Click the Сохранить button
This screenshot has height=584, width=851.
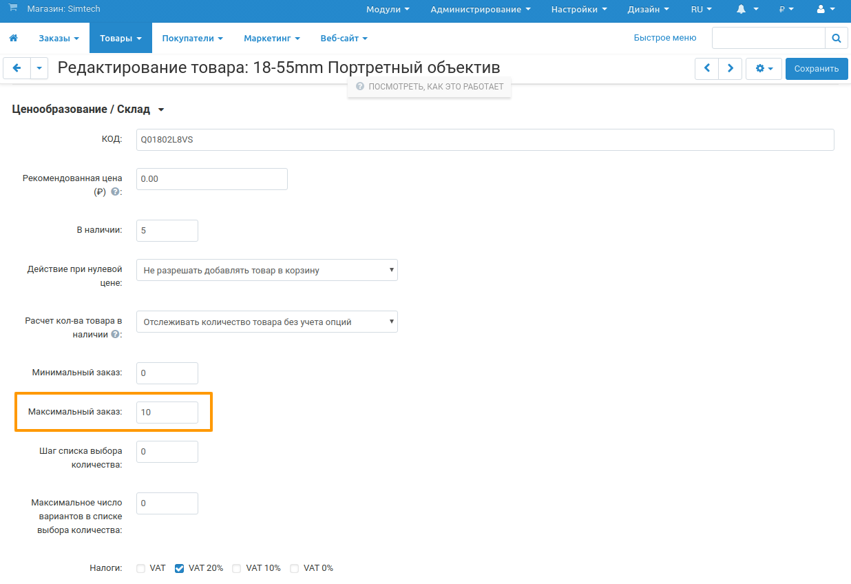[816, 68]
